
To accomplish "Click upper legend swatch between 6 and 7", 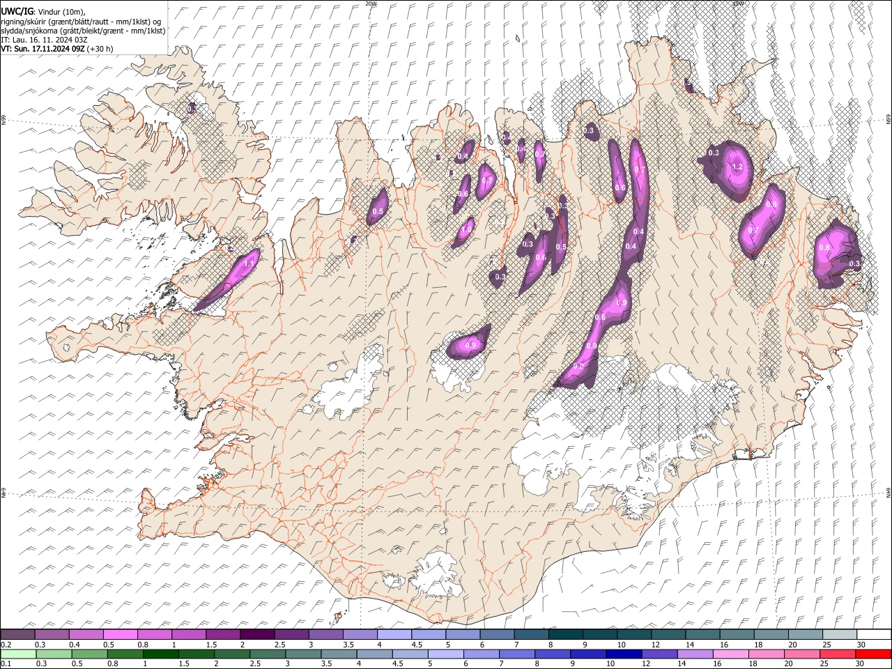I will coord(496,635).
